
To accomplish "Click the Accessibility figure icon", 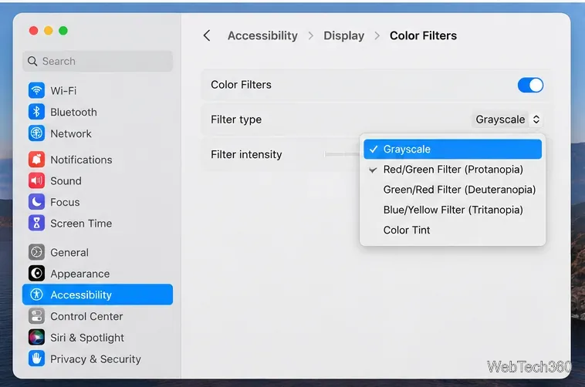I will [36, 295].
